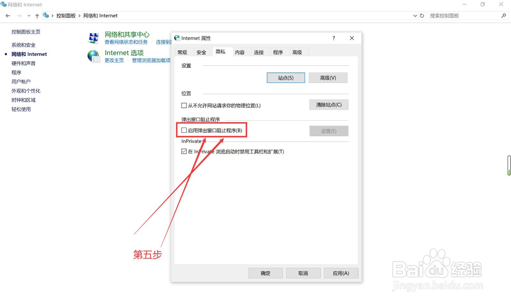The width and height of the screenshot is (511, 303).
Task: Click the back navigation arrow
Action: (x=7, y=15)
